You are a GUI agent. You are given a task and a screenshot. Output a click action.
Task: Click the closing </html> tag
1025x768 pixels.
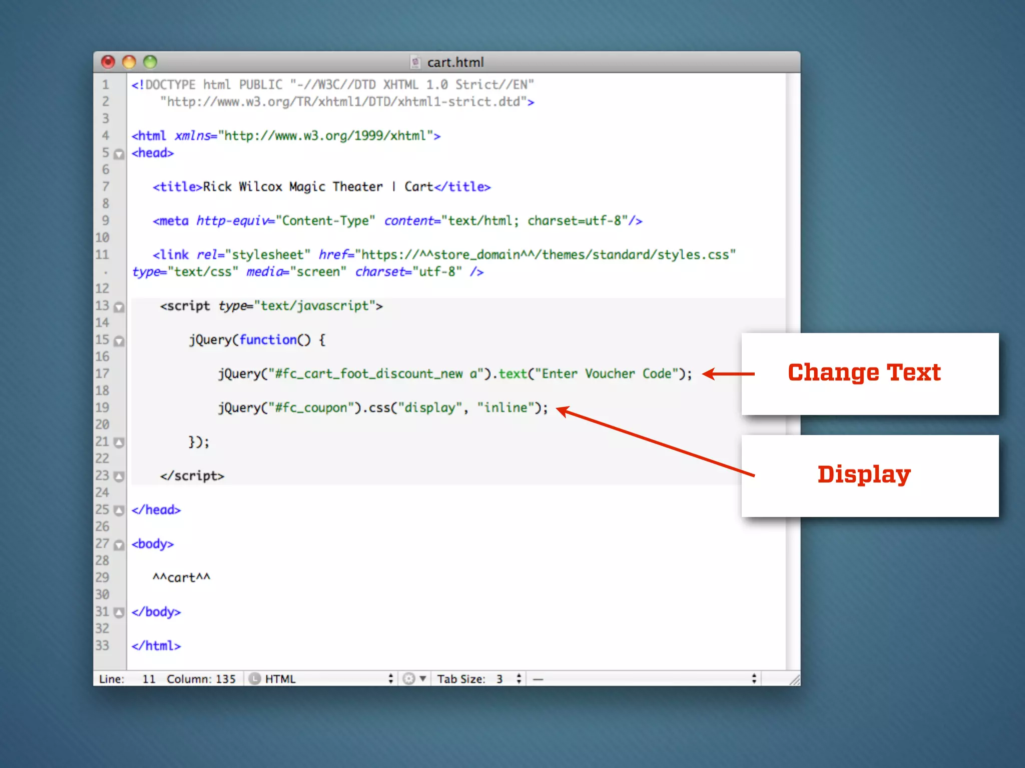click(156, 645)
